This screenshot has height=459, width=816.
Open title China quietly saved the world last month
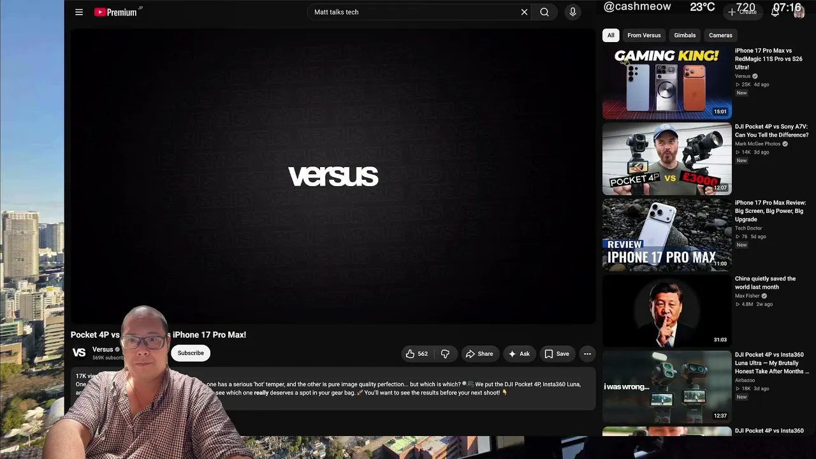tap(765, 282)
